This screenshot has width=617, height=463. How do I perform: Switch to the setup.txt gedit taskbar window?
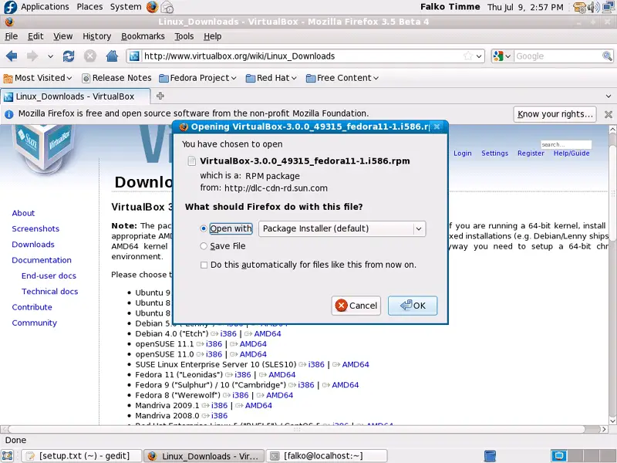click(81, 456)
